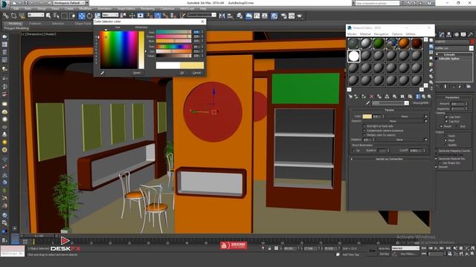Click the eyedropper pick material icon beside name
Image resolution: width=476 pixels, height=267 pixels.
pyautogui.click(x=368, y=103)
